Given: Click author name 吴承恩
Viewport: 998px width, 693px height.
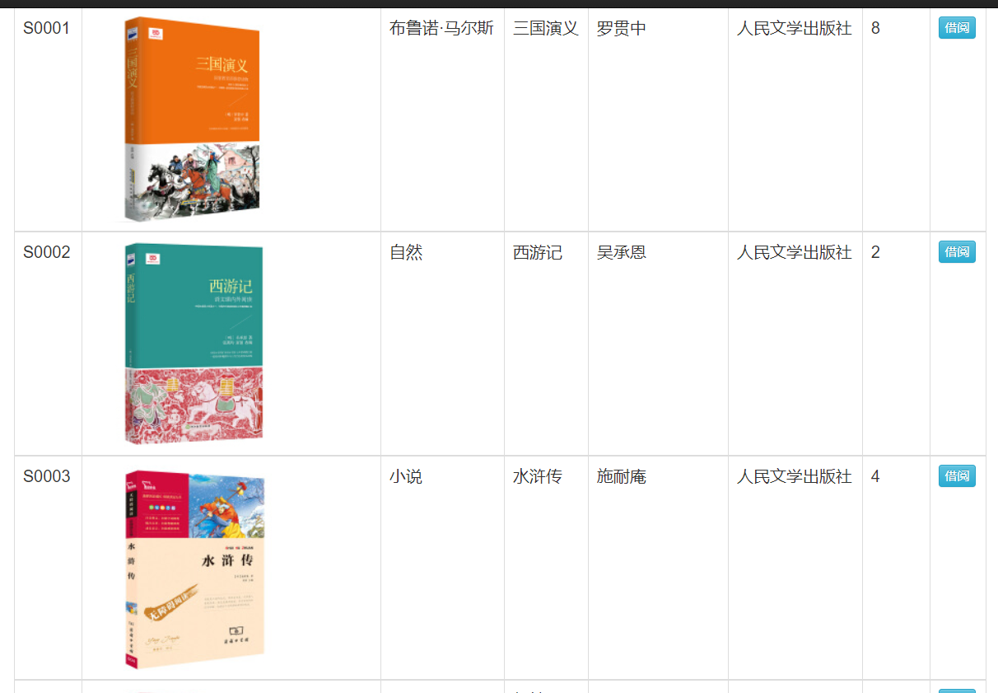Looking at the screenshot, I should coord(622,253).
